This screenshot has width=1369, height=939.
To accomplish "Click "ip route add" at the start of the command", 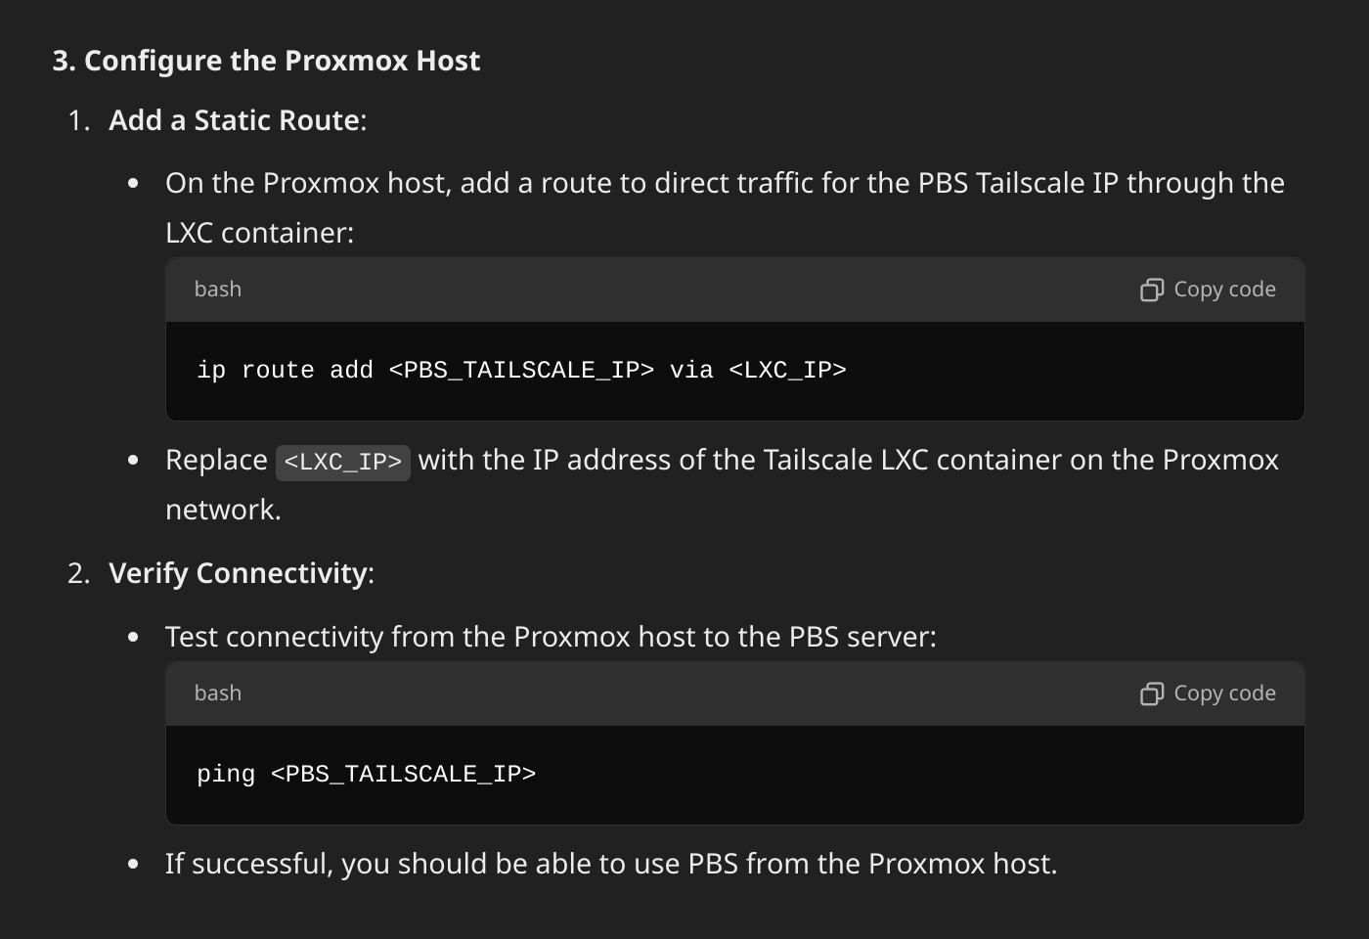I will pyautogui.click(x=286, y=371).
